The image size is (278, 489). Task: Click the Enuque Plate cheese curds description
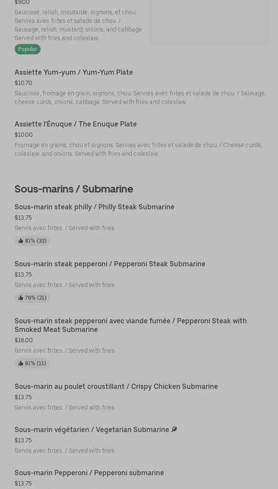138,149
